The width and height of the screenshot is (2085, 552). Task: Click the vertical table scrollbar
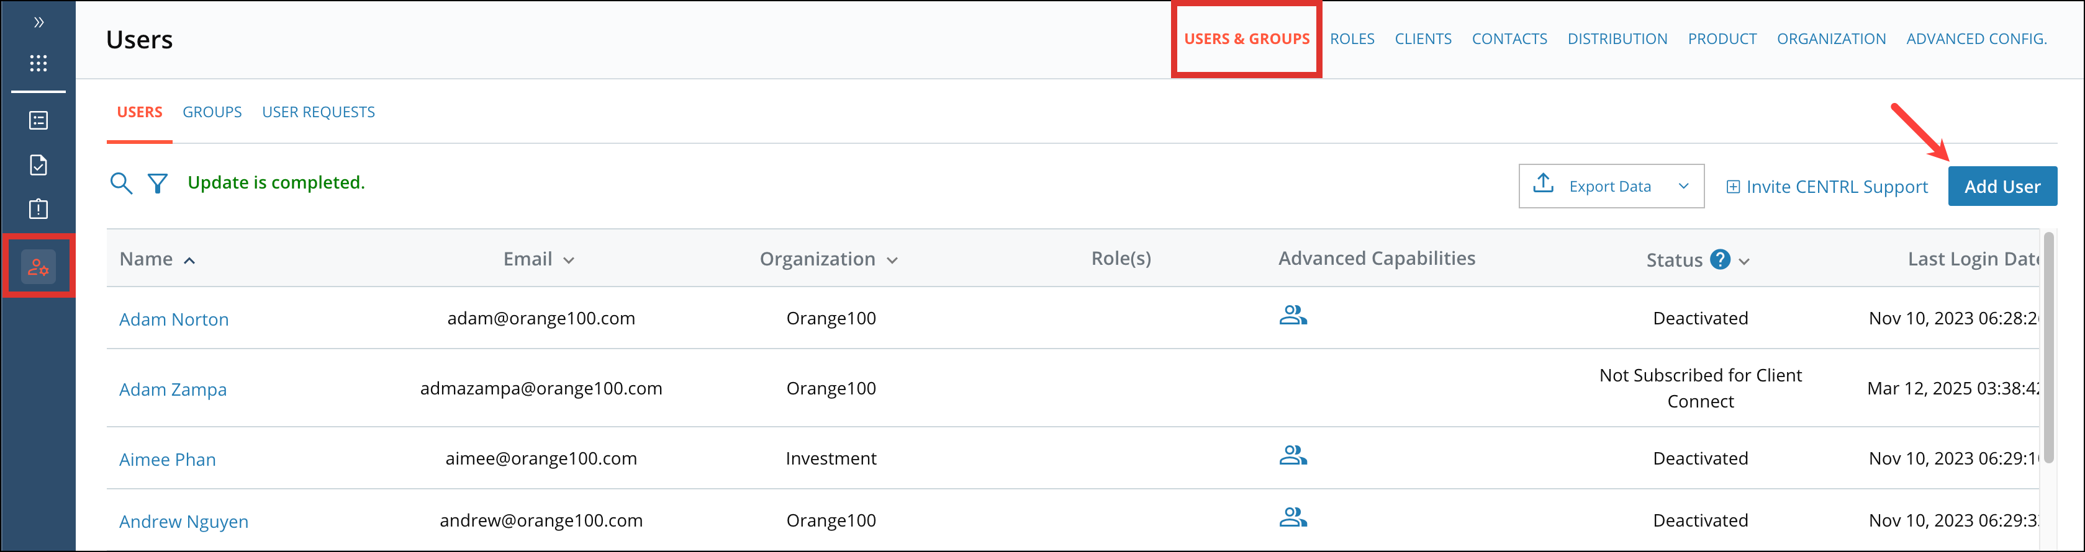click(x=2048, y=347)
